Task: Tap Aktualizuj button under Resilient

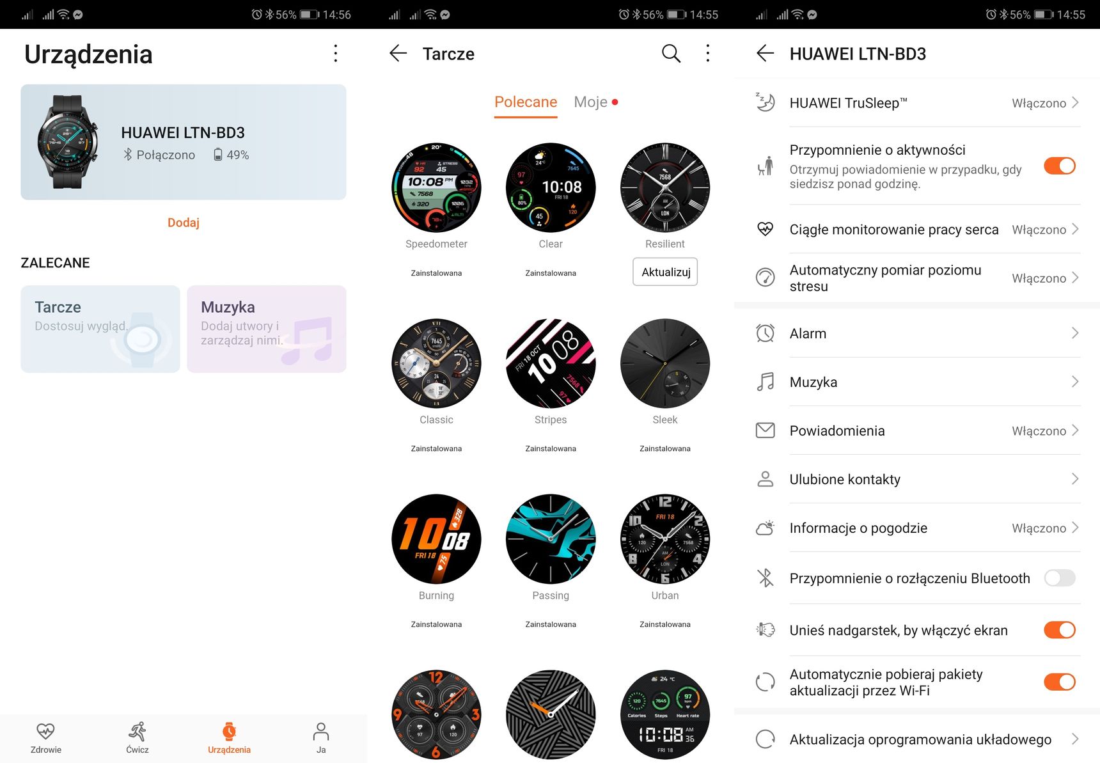Action: click(x=665, y=272)
